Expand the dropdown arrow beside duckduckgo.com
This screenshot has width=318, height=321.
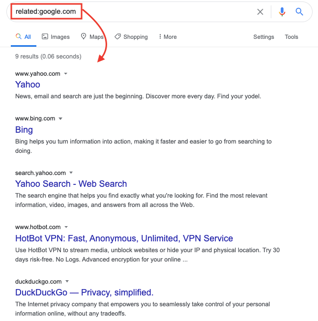[67, 282]
